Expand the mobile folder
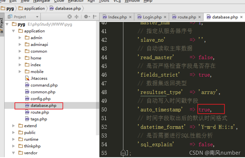 tap(20, 72)
